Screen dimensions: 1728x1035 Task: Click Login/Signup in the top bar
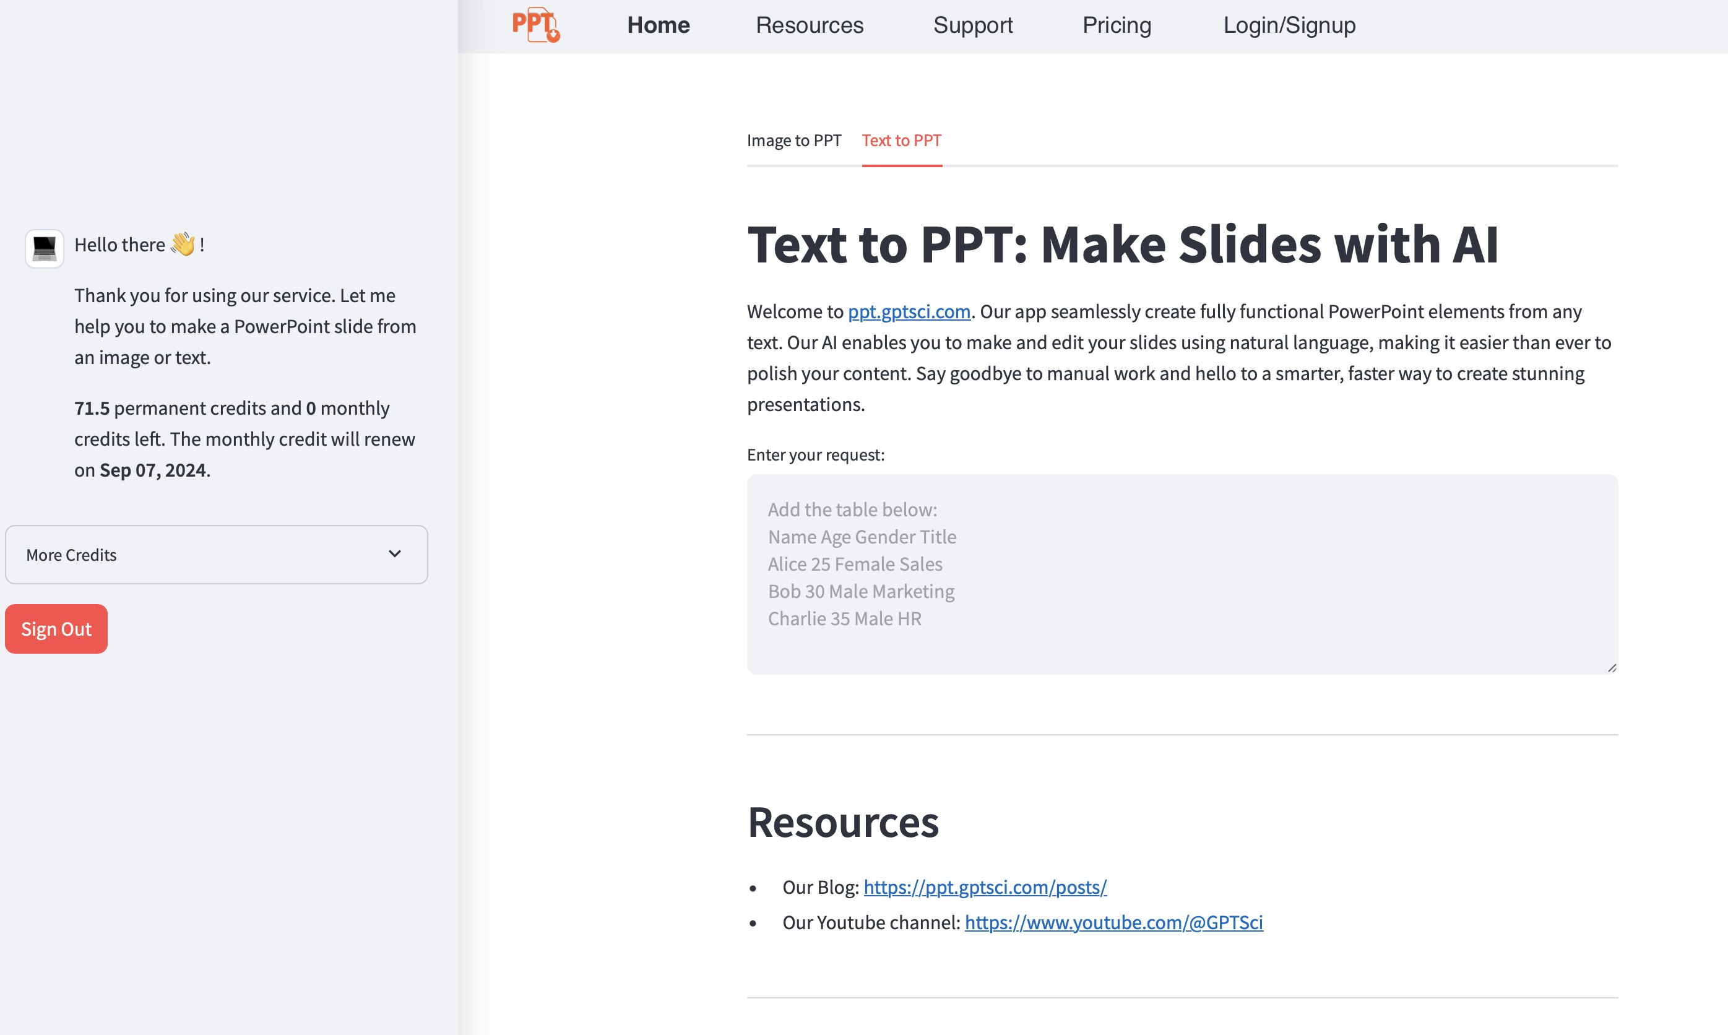click(x=1289, y=25)
